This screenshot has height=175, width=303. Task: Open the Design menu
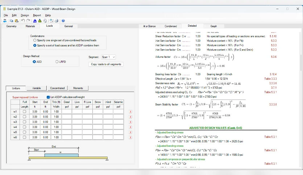(x=25, y=15)
